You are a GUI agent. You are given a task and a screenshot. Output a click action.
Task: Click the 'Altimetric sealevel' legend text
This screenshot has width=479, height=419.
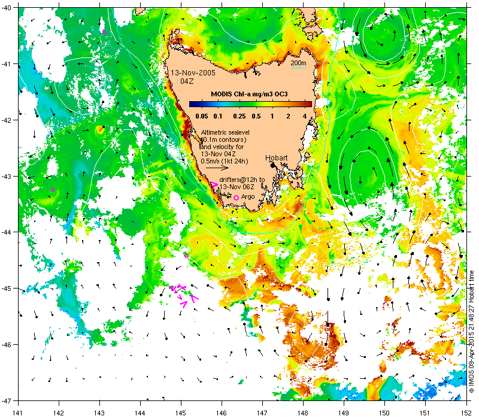coord(225,132)
